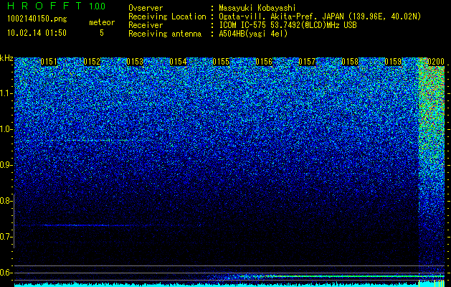The image size is (451, 287).
Task: Click the 'Receiving antenna' label
Action: tap(165, 34)
